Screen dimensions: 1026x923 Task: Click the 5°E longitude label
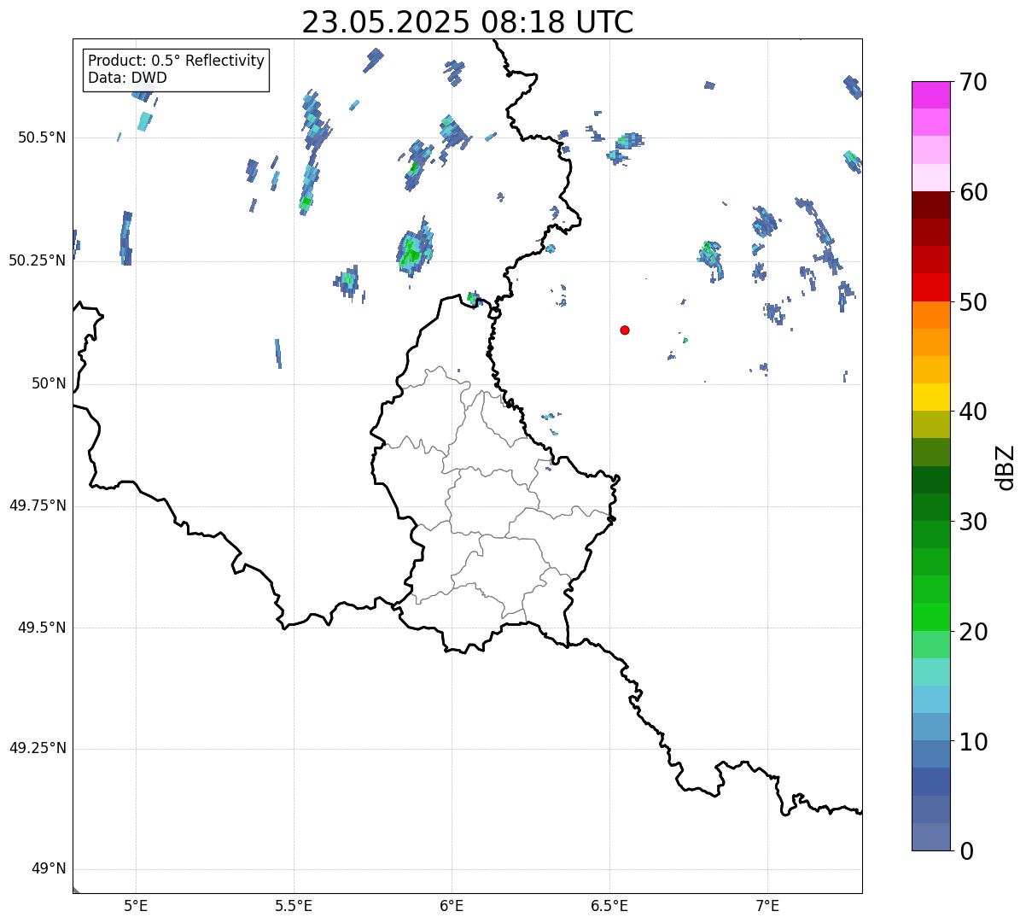coord(136,906)
